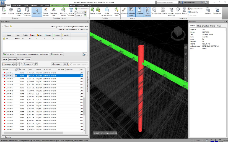Expand Seleccionar y buscar panel
Viewport: 228px width, 142px height.
click(x=67, y=18)
